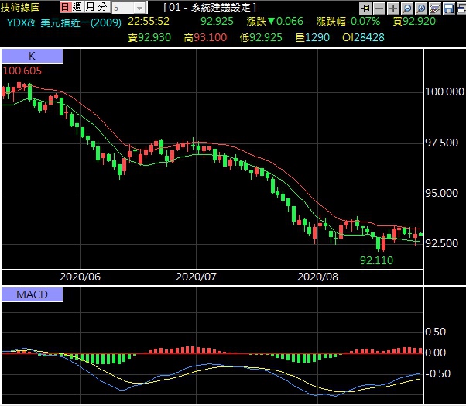The image size is (466, 406).
Task: Click the K chart panel label
Action: click(32, 56)
